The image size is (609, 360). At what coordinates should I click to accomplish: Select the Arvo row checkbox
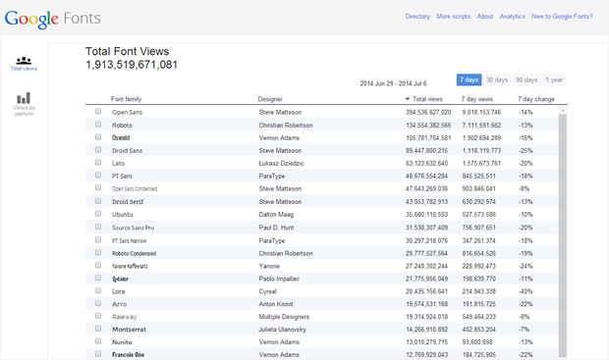coord(98,303)
